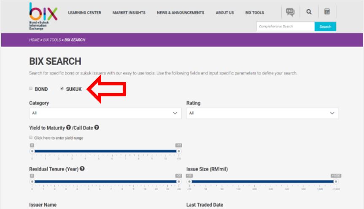The height and width of the screenshot is (209, 364).
Task: Open LEARNING CENTER menu
Action: (84, 13)
